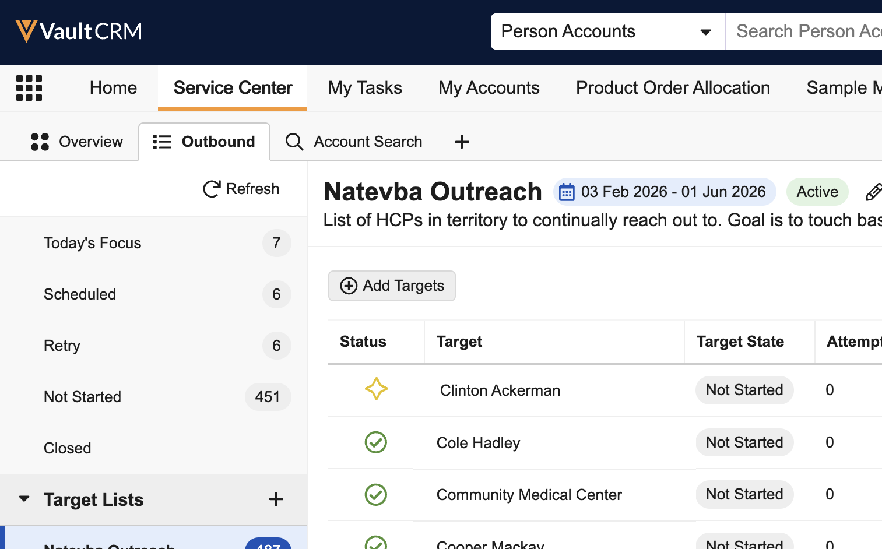Collapse the Target Lists section
This screenshot has width=882, height=549.
[x=24, y=499]
